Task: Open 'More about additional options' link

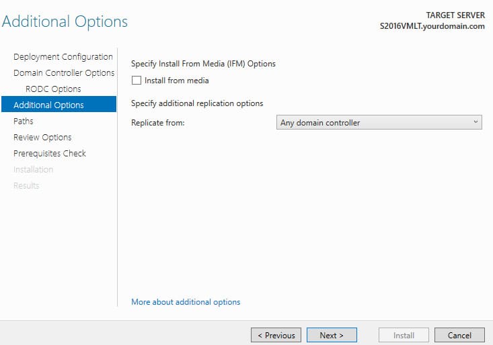Action: click(x=186, y=302)
